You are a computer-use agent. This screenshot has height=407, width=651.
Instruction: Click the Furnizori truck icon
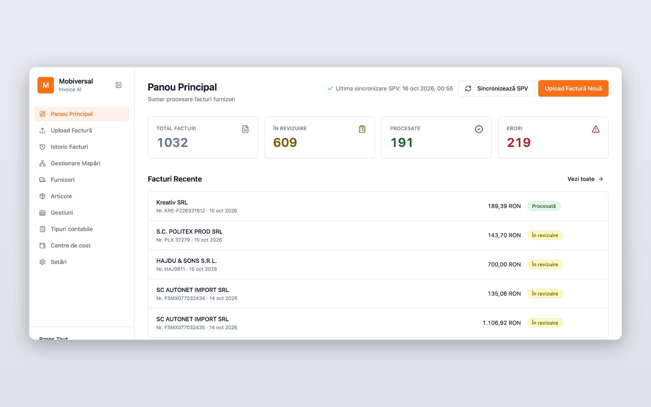tap(42, 180)
